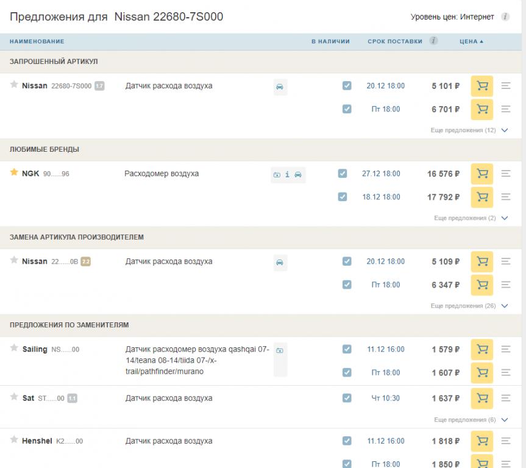Add the 1 818 ₽ Henshel offer to cart
The image size is (526, 468).
pos(482,441)
